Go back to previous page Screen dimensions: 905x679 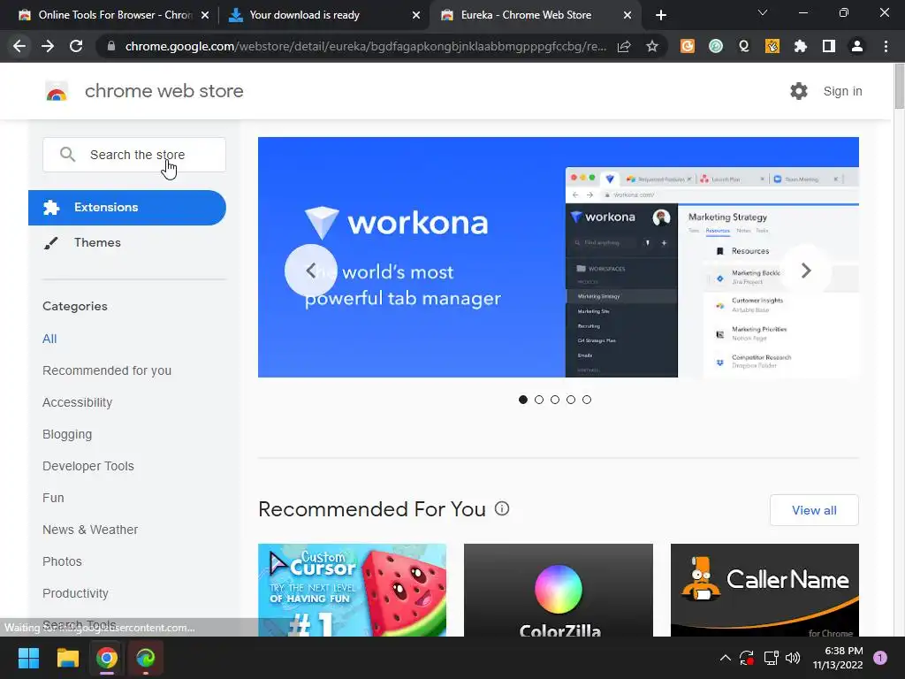(19, 46)
